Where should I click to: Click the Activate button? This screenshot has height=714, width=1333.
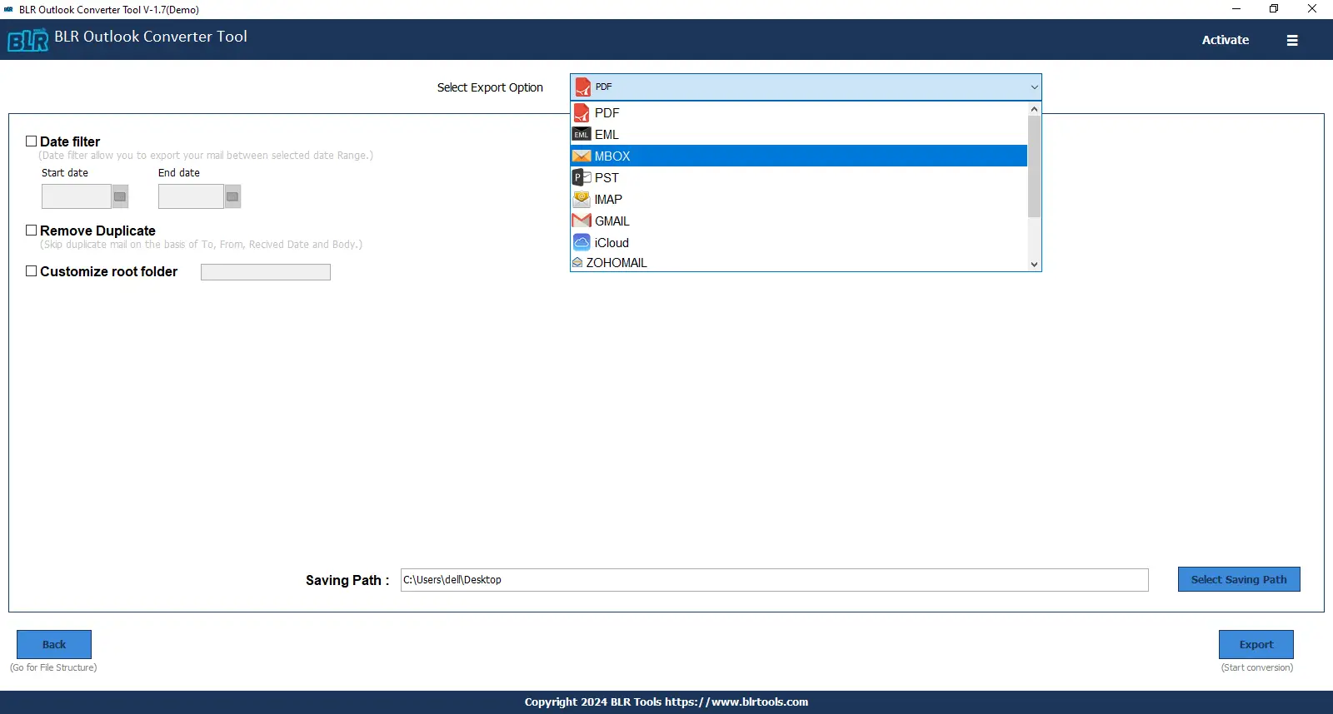[1225, 40]
